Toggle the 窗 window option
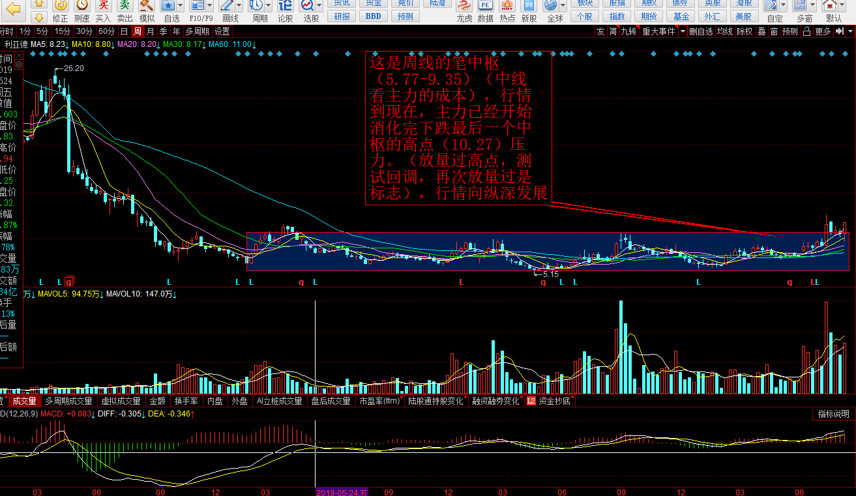 click(x=774, y=31)
